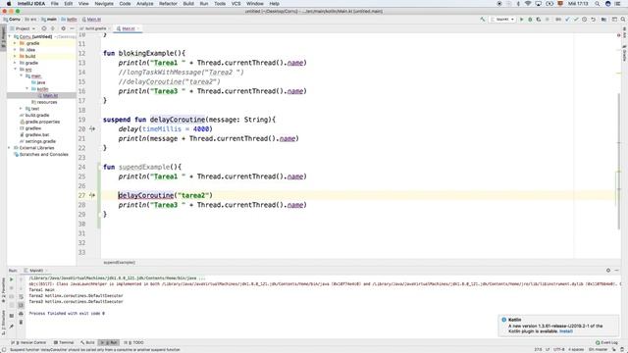Expand the .gradle folder
The image size is (628, 353).
point(16,43)
